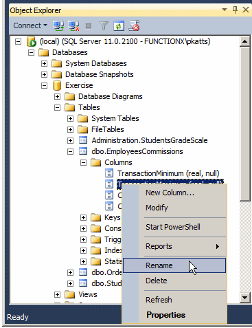Select the dbo.Orde table icon

[x=83, y=272]
